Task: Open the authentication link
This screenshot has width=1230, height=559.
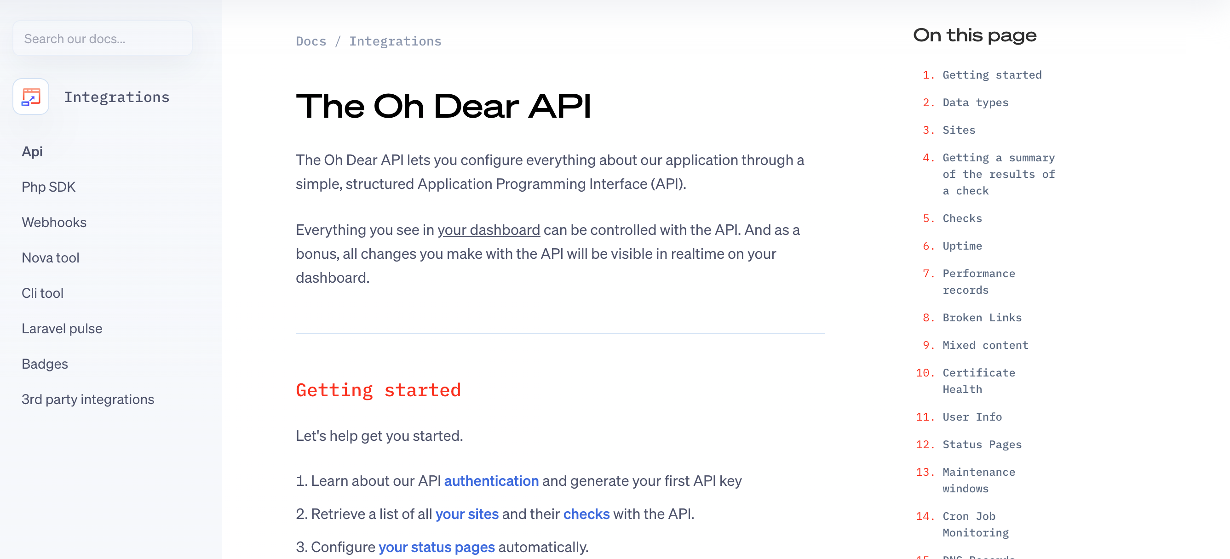Action: click(x=491, y=481)
